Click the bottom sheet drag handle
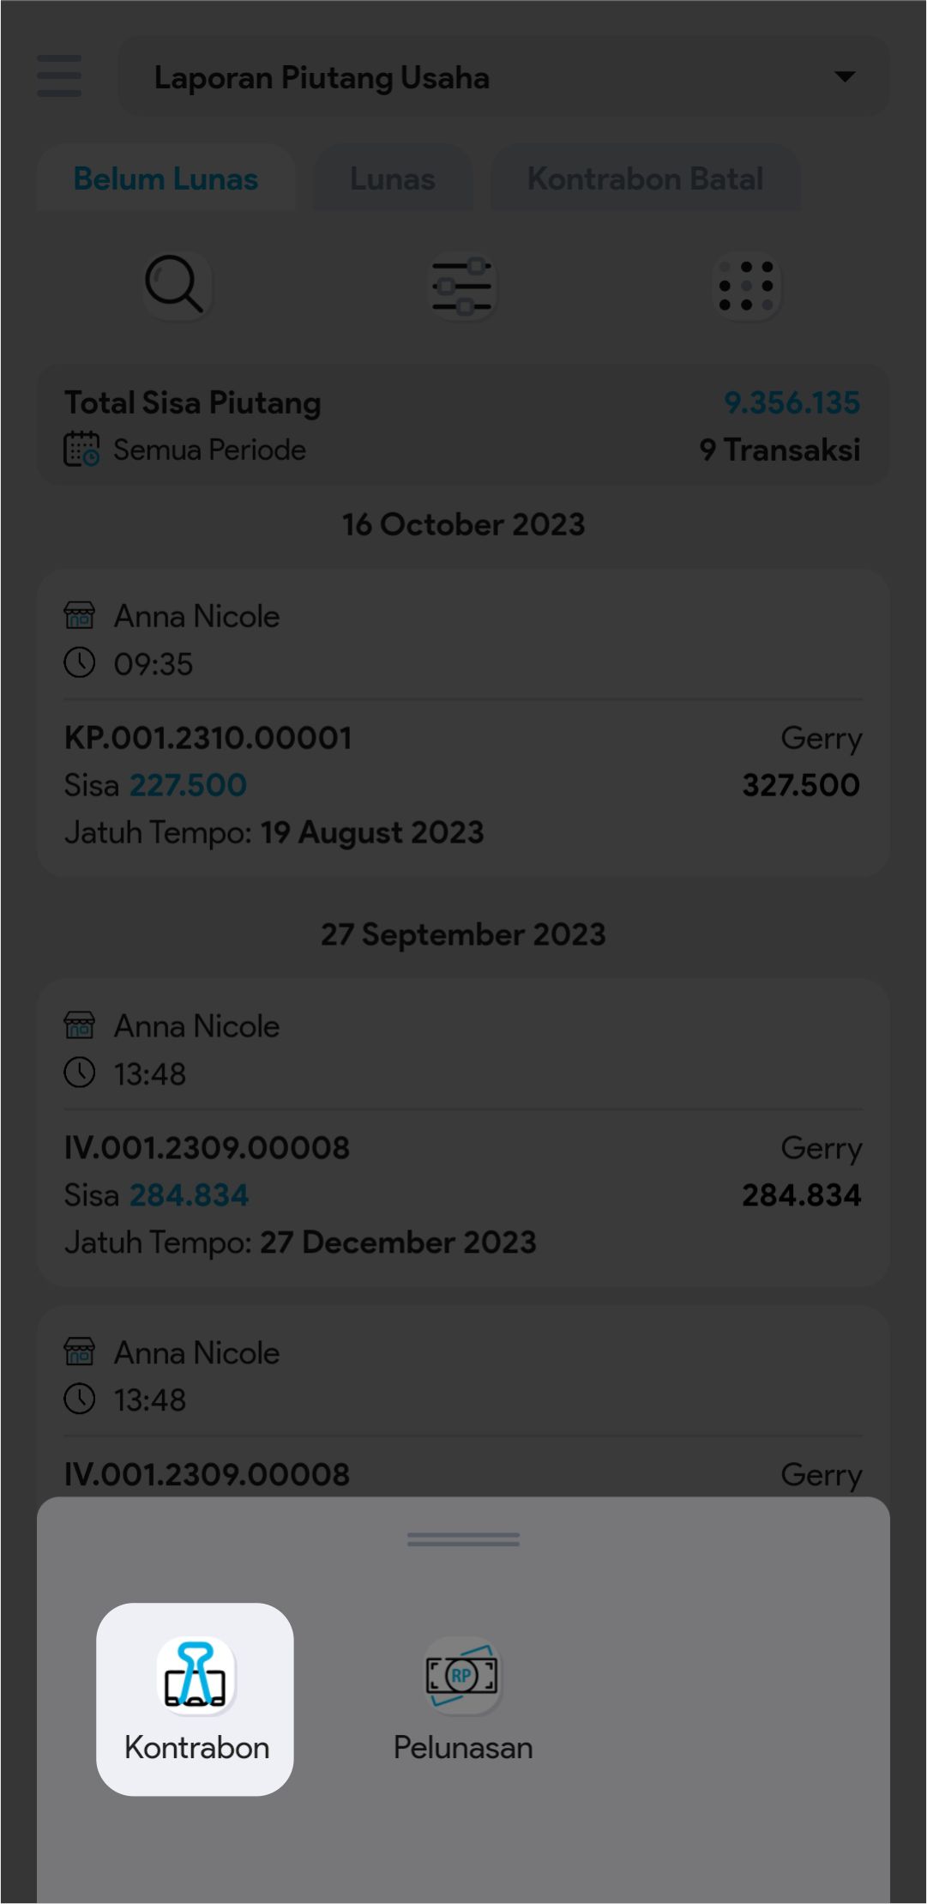Viewport: 927px width, 1904px height. (x=463, y=1540)
